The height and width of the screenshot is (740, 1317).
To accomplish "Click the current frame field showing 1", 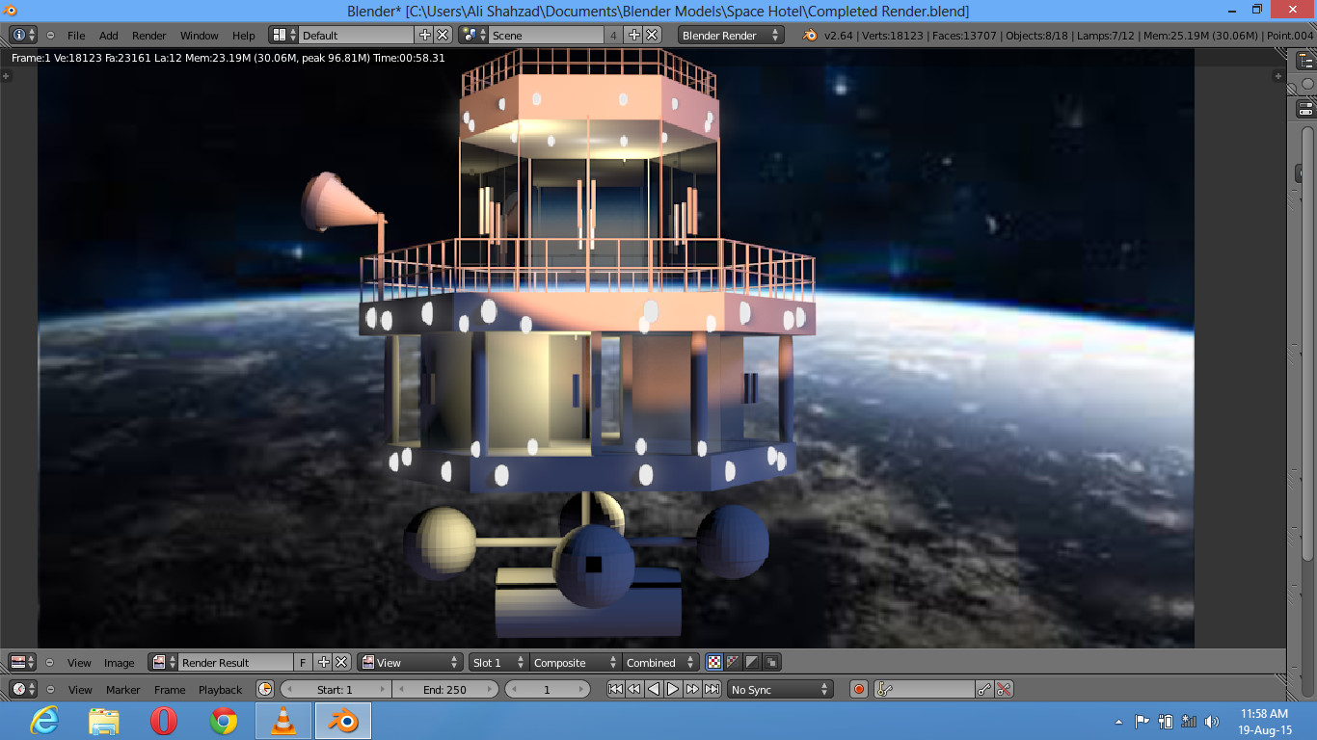I will pyautogui.click(x=548, y=690).
